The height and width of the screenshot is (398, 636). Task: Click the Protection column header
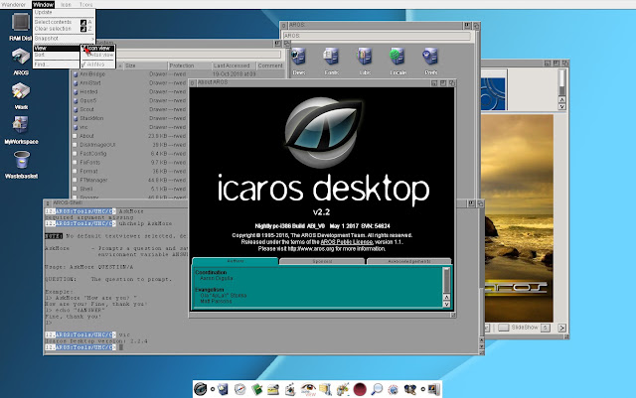(190, 66)
